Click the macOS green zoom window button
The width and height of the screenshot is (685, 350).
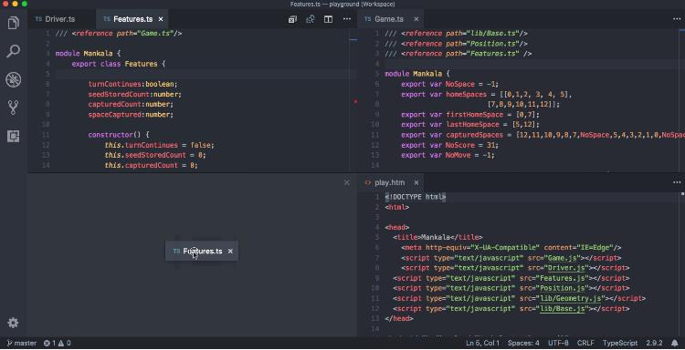[x=25, y=4]
